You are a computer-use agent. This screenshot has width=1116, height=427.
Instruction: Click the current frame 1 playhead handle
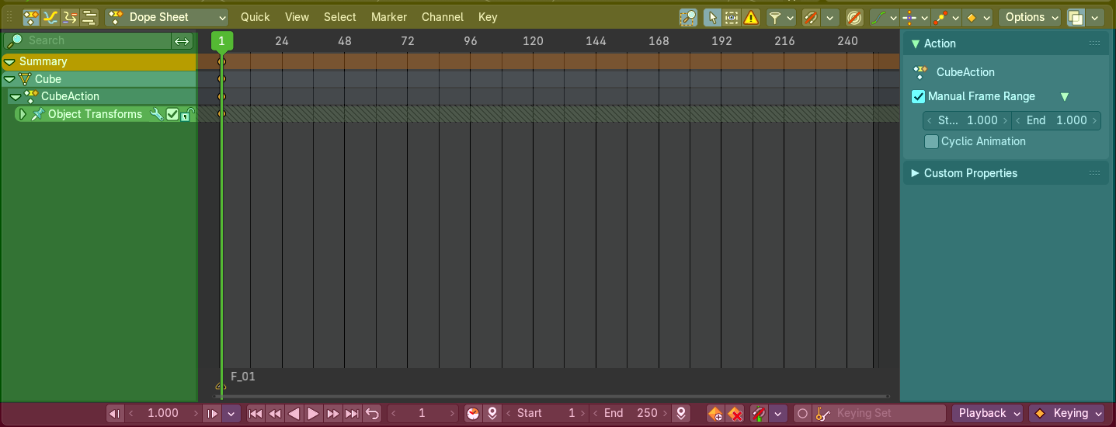point(221,41)
